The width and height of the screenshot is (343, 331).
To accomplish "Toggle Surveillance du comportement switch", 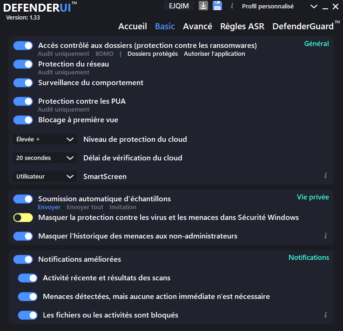I will click(23, 83).
